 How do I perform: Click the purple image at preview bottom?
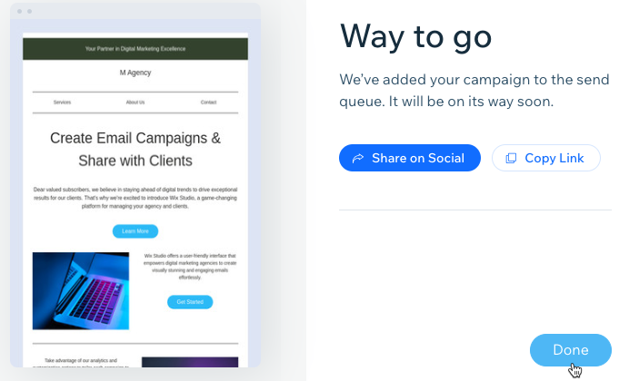click(x=190, y=362)
